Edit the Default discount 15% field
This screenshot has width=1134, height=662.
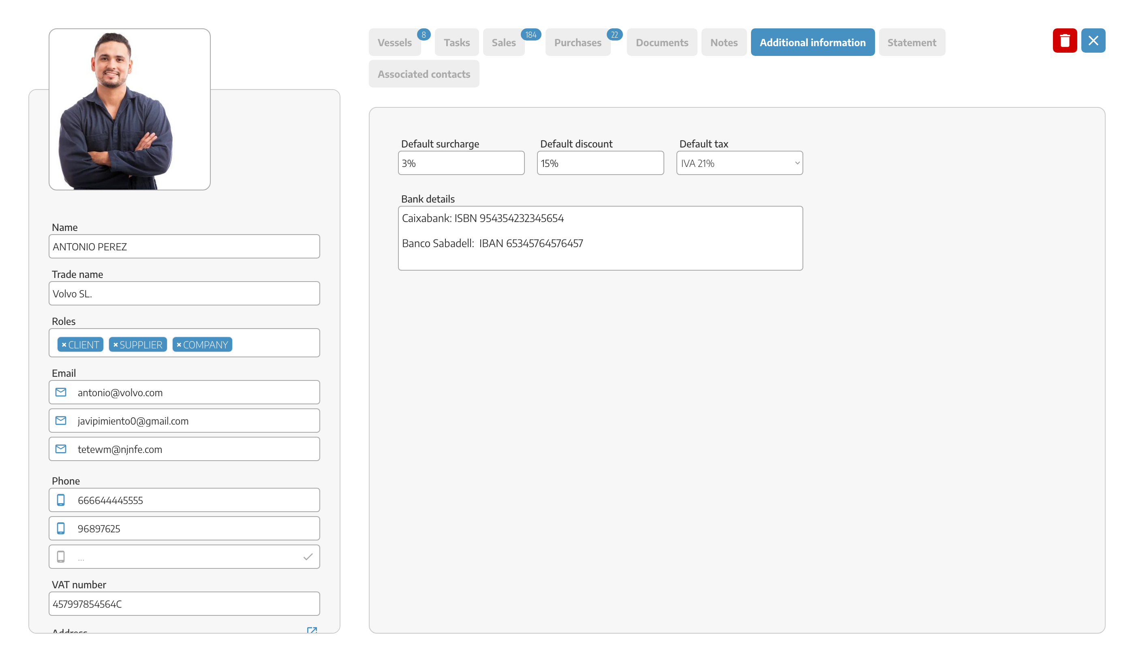tap(600, 163)
